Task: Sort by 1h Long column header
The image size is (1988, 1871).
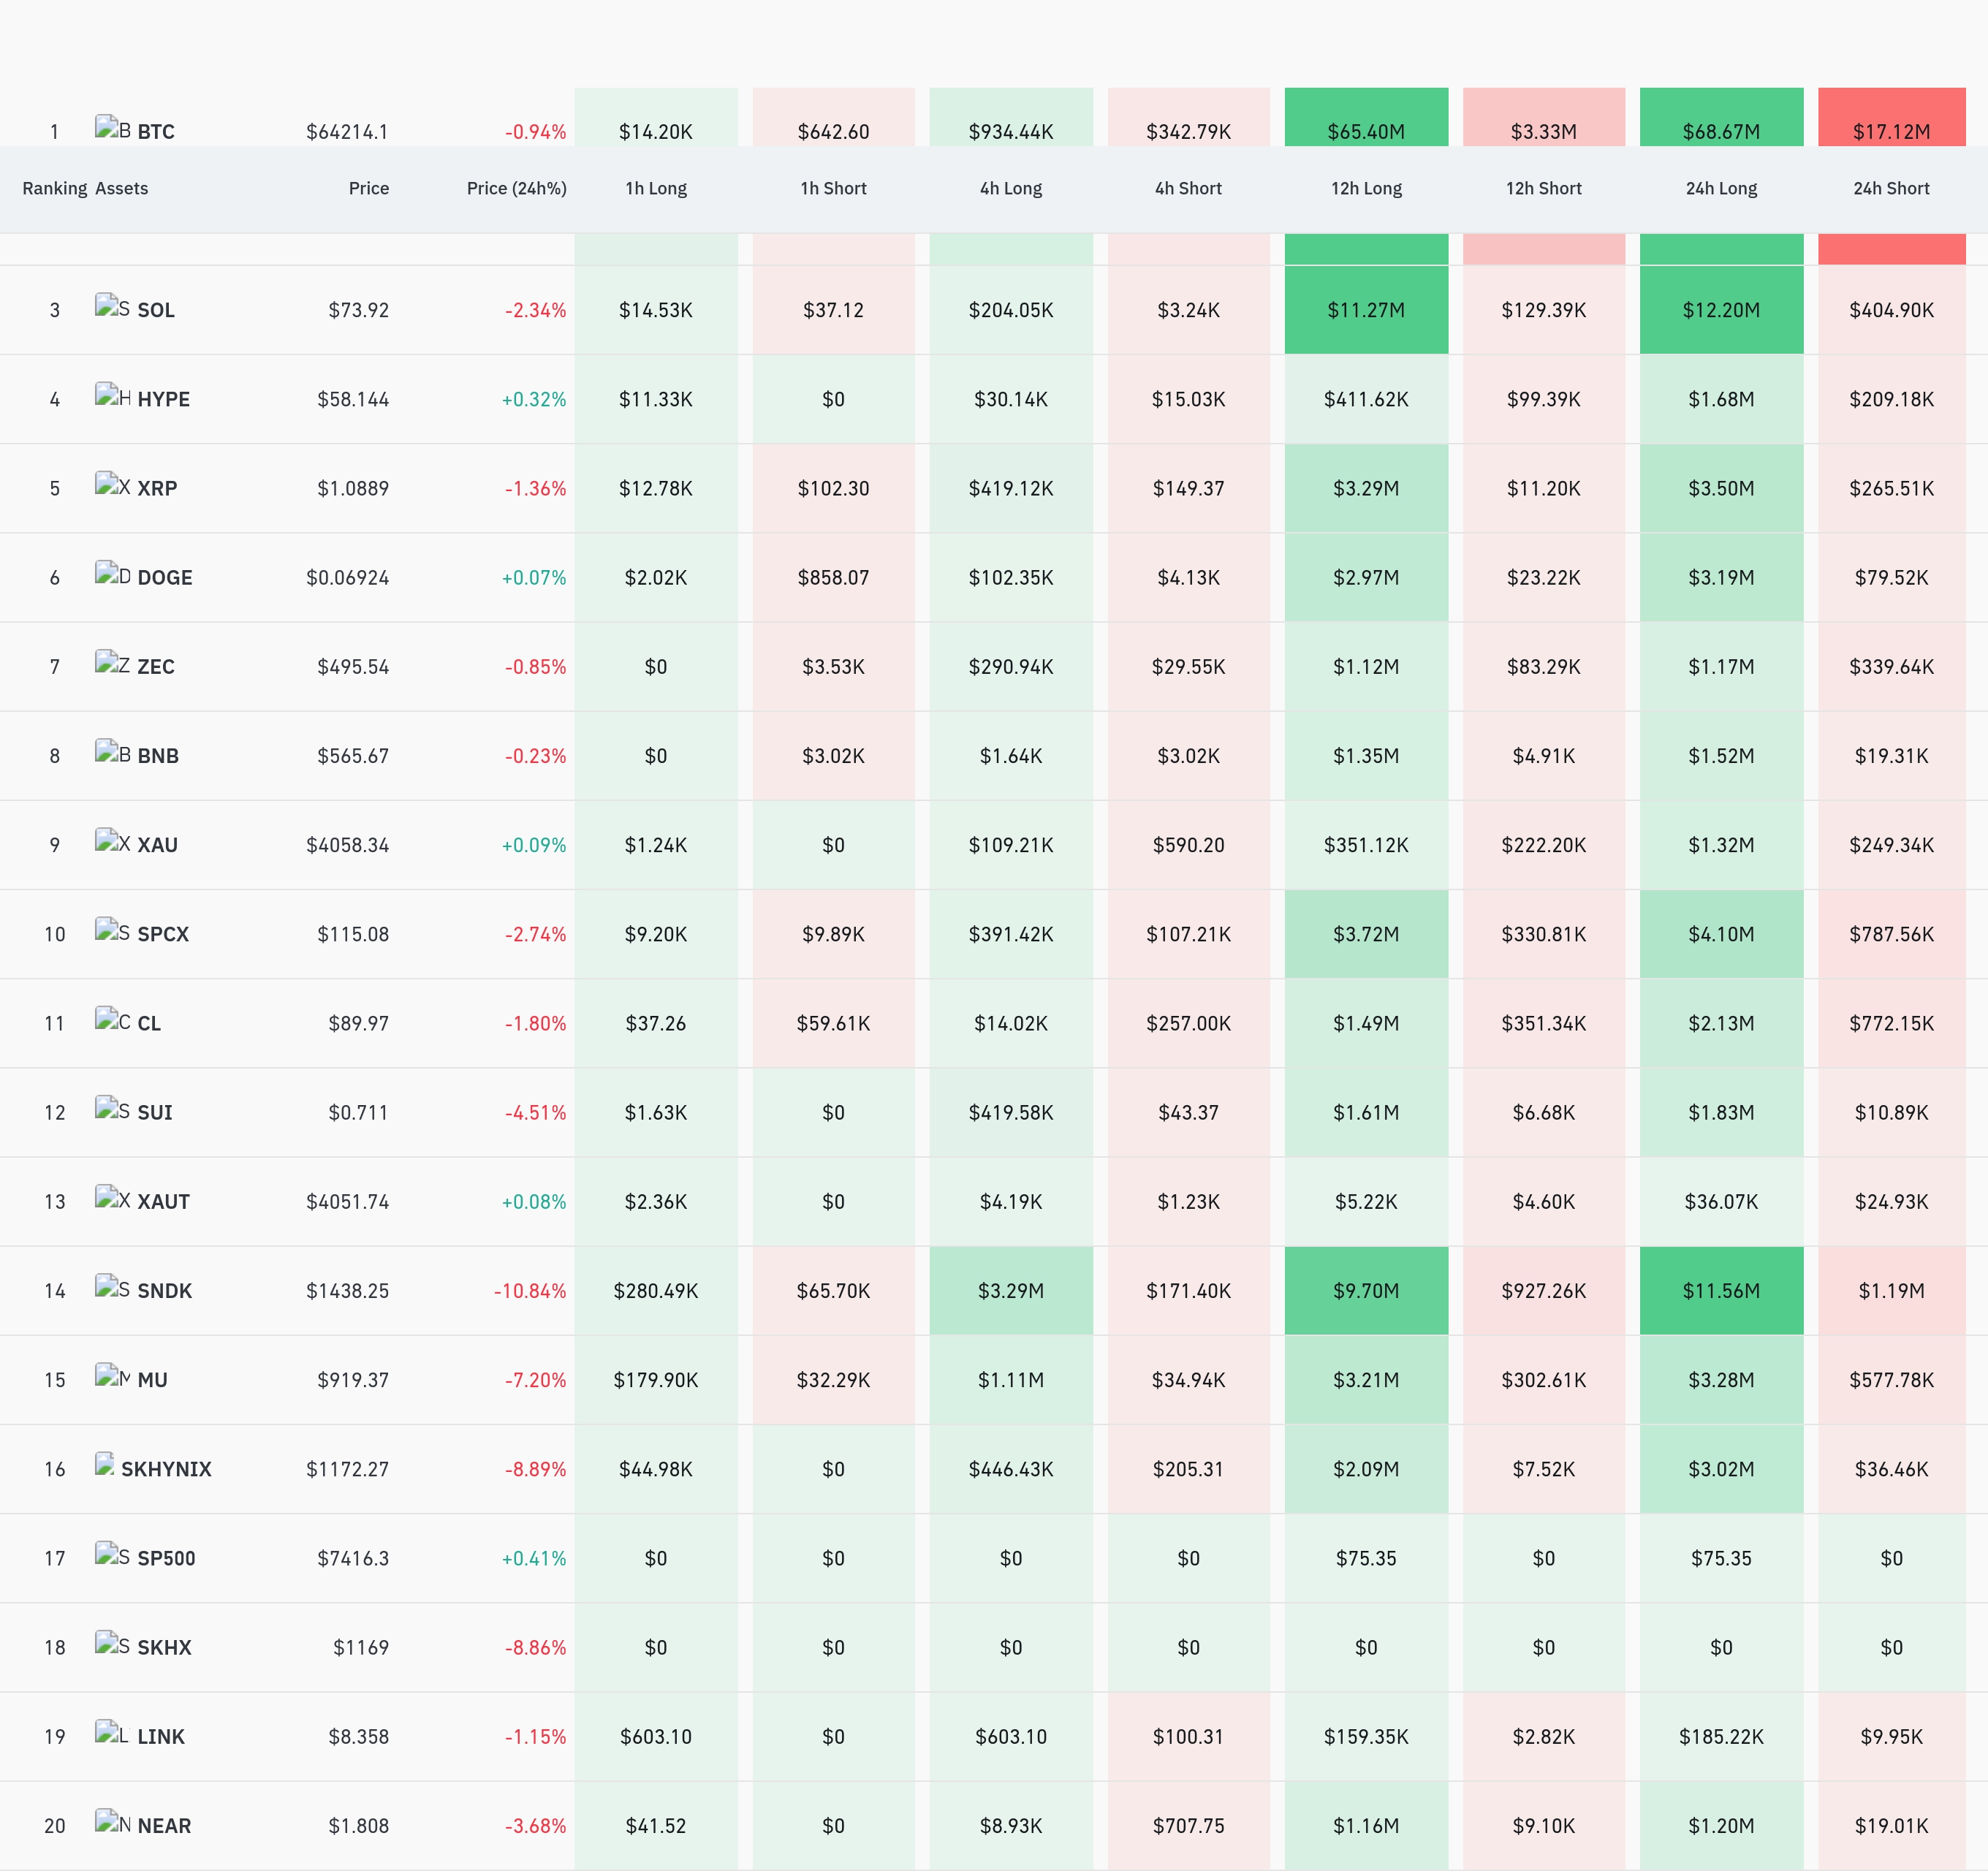Action: coord(656,188)
